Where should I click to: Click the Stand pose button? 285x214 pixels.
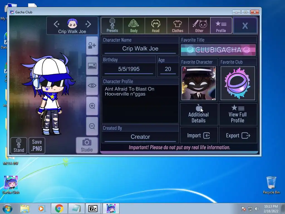tap(19, 145)
